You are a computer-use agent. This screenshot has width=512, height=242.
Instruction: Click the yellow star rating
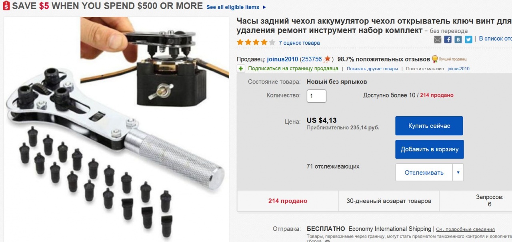[x=256, y=42]
